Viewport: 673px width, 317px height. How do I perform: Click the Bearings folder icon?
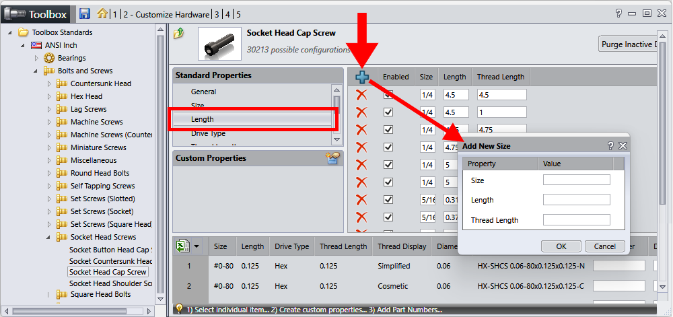click(48, 58)
